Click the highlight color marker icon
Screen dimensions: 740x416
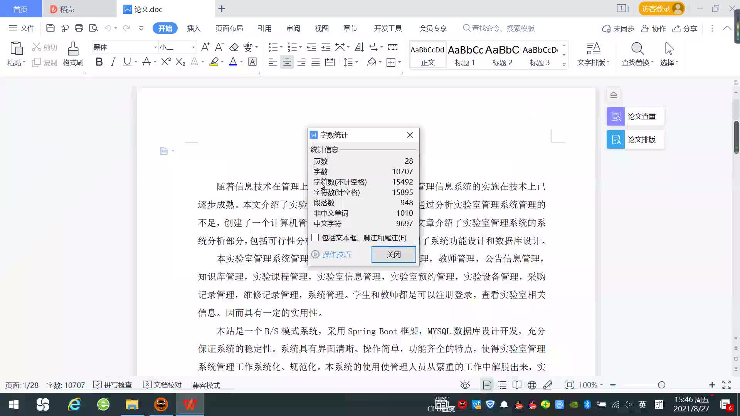(x=214, y=62)
